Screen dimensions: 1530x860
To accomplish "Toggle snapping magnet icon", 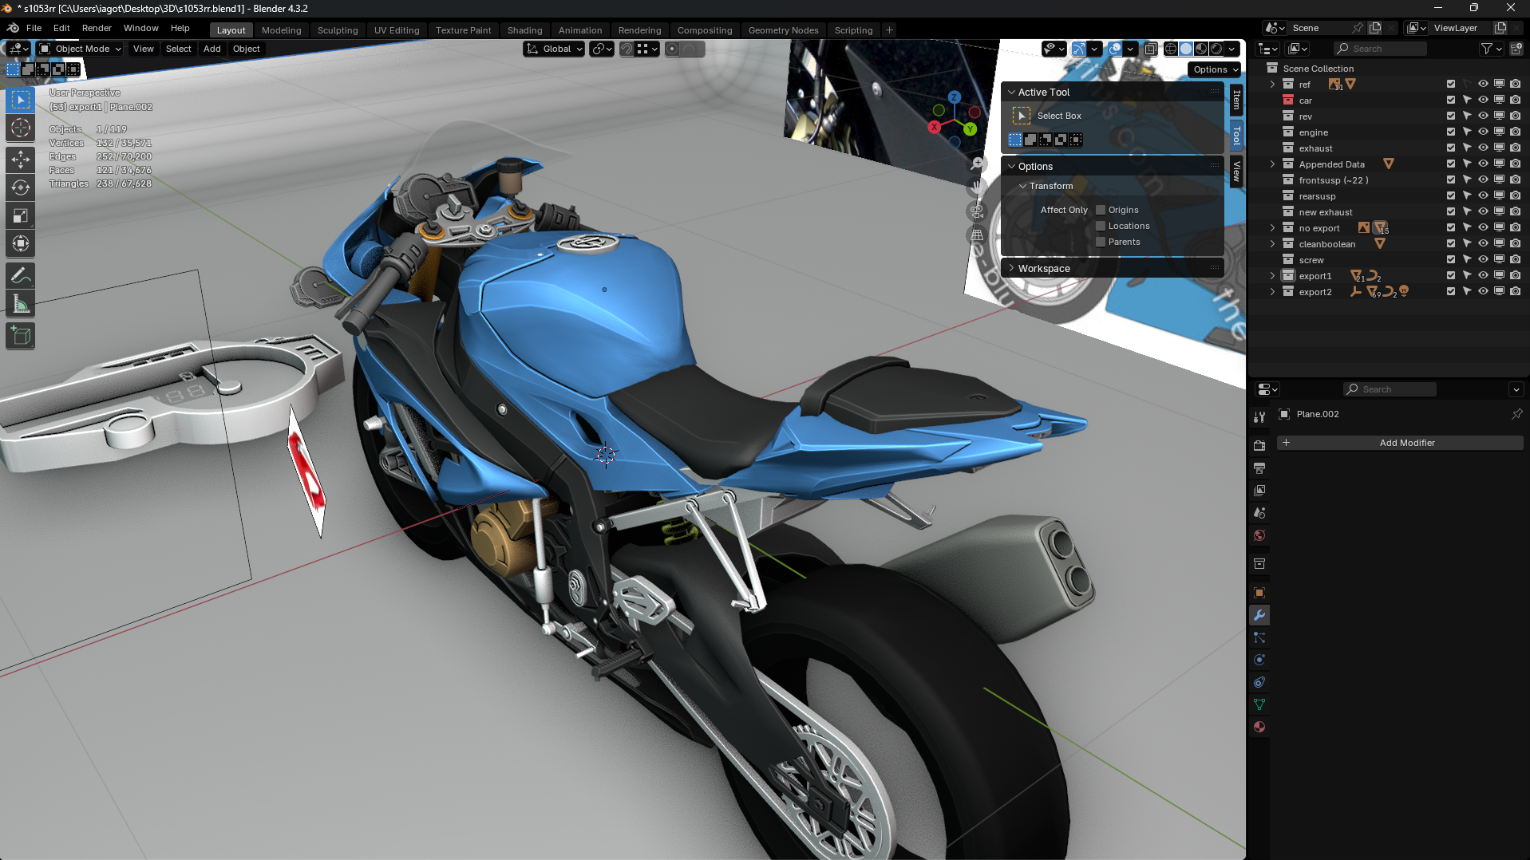I will click(x=627, y=49).
